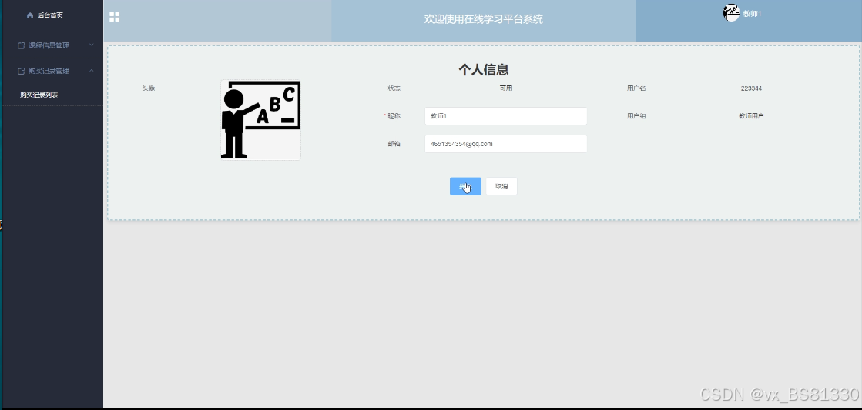Click the blue submit button
Image resolution: width=862 pixels, height=410 pixels.
click(465, 187)
